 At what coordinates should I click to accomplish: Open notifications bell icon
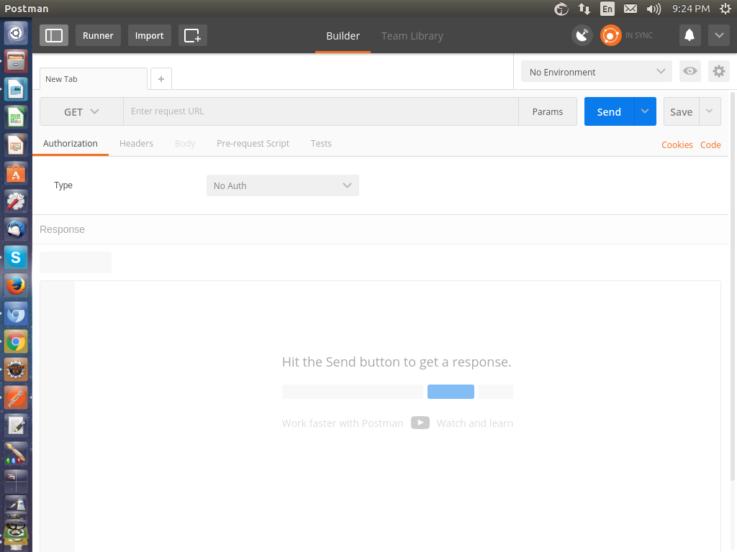pyautogui.click(x=689, y=35)
